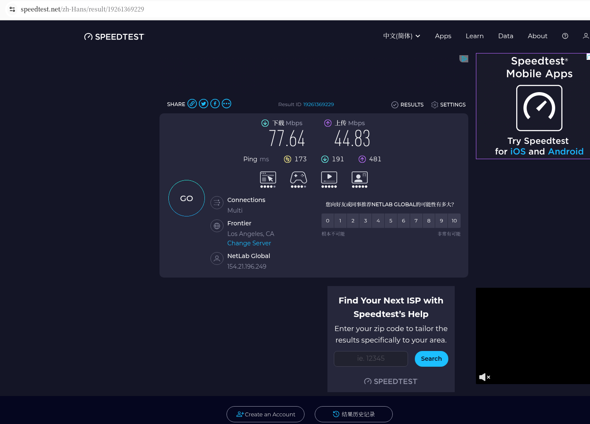Rate recommendation score 10
The width and height of the screenshot is (590, 424).
tap(454, 221)
